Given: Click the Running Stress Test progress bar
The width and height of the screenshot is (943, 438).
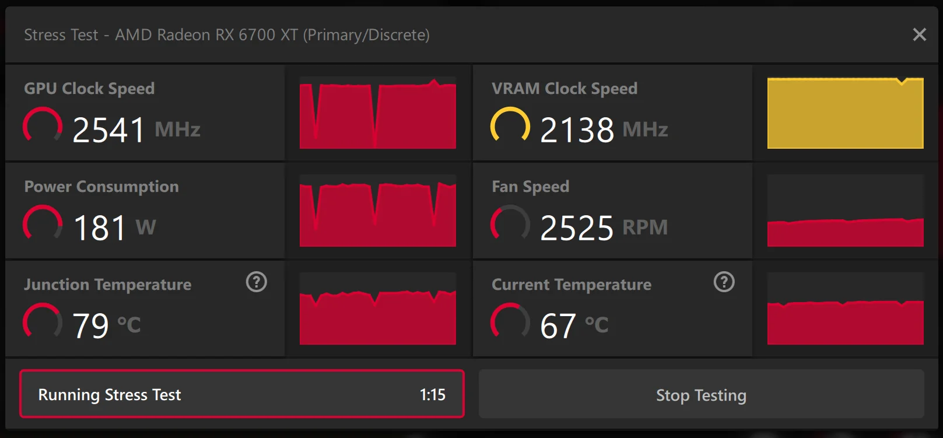Looking at the screenshot, I should coord(242,394).
